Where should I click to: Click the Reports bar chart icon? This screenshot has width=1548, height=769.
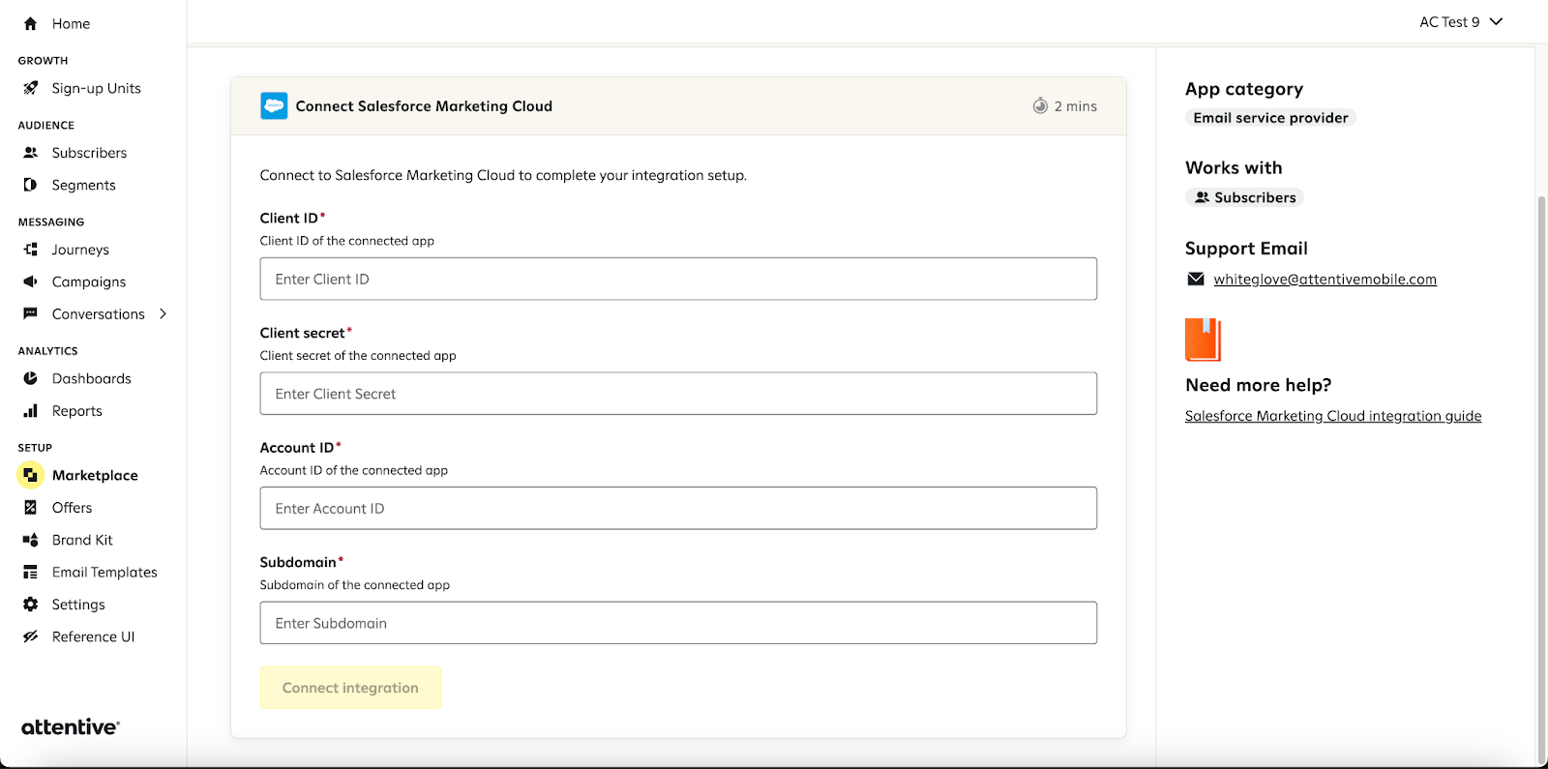[31, 411]
